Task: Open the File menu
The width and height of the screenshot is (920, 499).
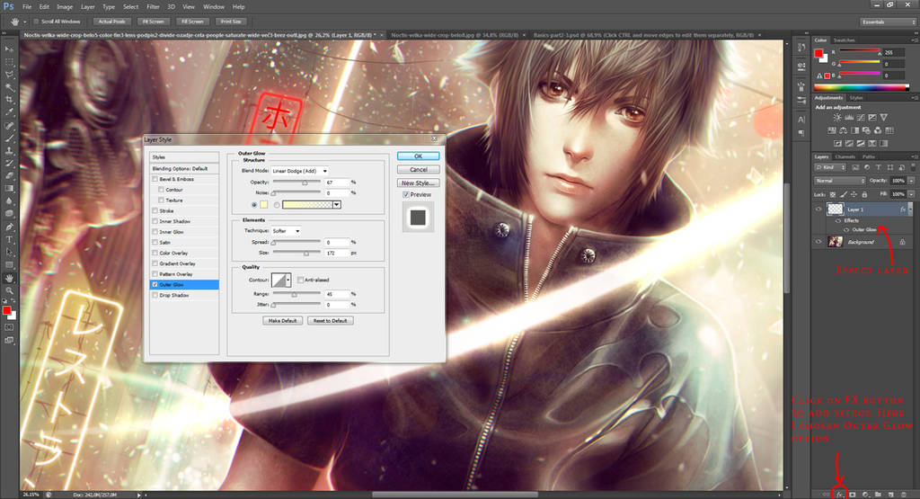Action: [x=27, y=7]
